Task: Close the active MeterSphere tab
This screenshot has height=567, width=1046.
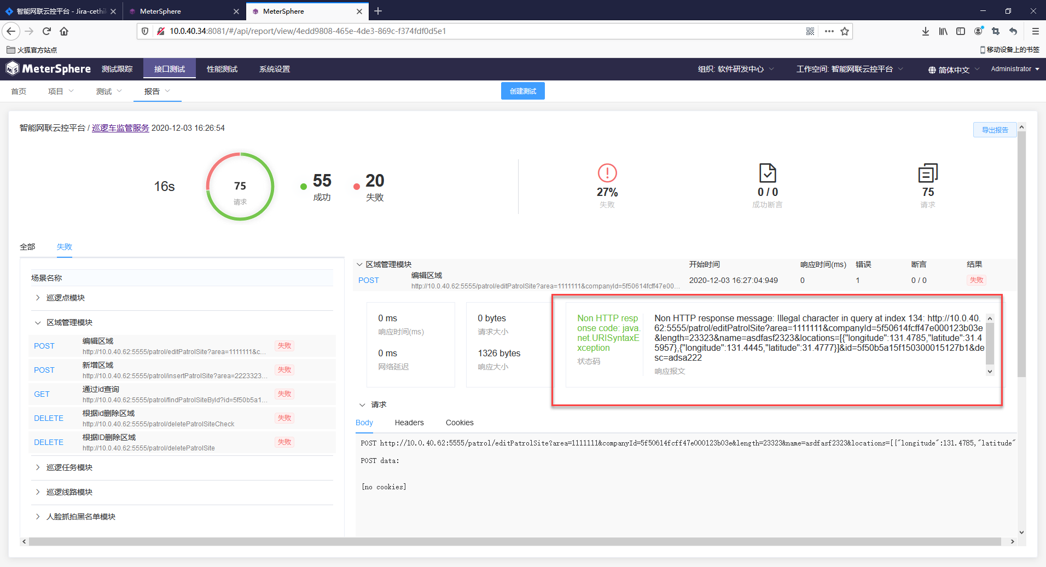Action: pos(359,11)
